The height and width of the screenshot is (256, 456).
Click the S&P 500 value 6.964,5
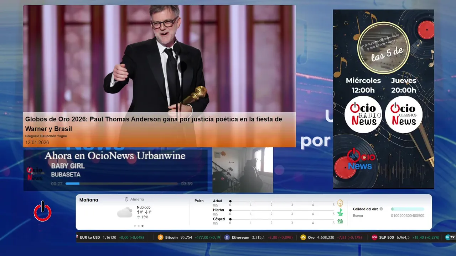(x=403, y=238)
